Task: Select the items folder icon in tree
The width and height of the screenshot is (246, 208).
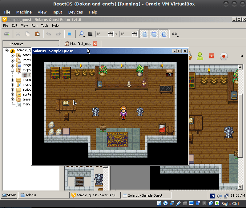Action: tap(19, 60)
